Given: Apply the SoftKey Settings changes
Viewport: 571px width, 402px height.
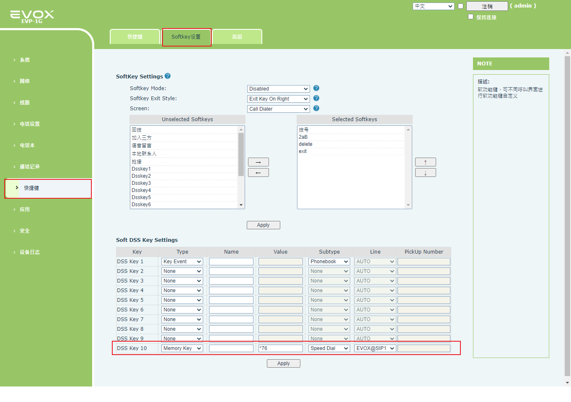Looking at the screenshot, I should coord(264,225).
